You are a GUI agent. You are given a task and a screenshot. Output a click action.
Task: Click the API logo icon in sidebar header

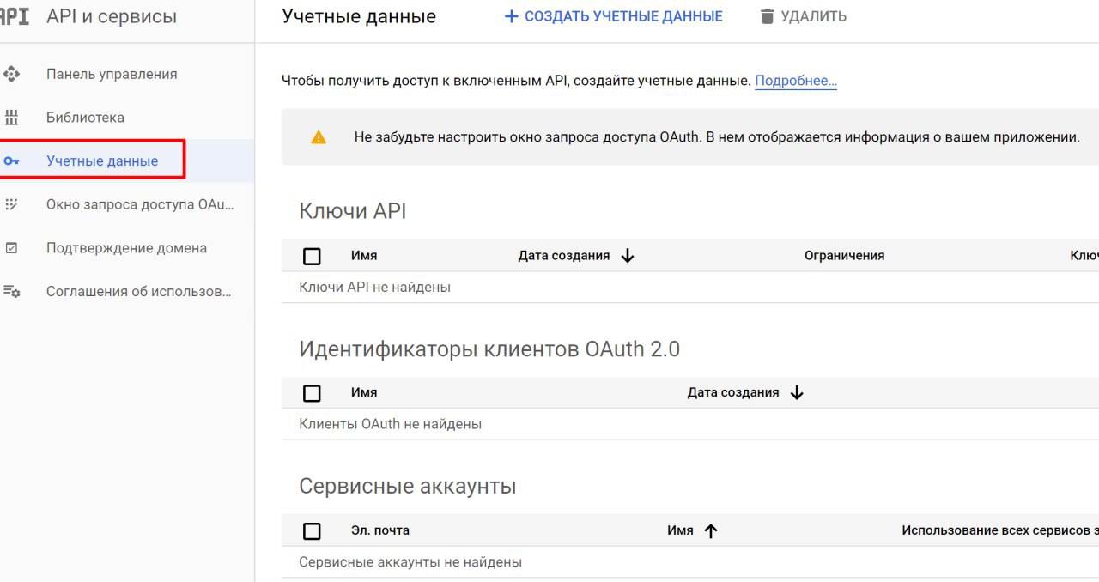coord(15,16)
